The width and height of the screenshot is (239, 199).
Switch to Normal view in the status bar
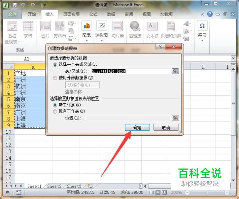click(x=152, y=192)
